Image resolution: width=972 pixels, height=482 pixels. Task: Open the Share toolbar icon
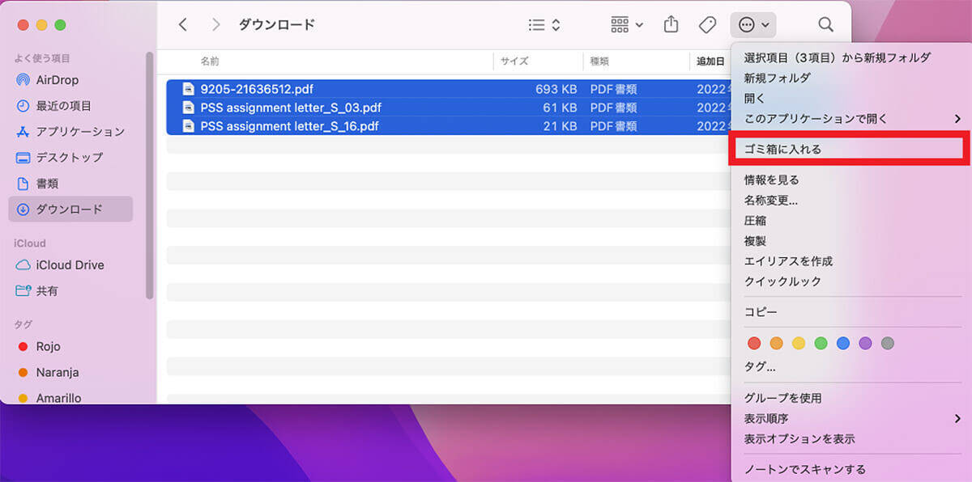(671, 25)
